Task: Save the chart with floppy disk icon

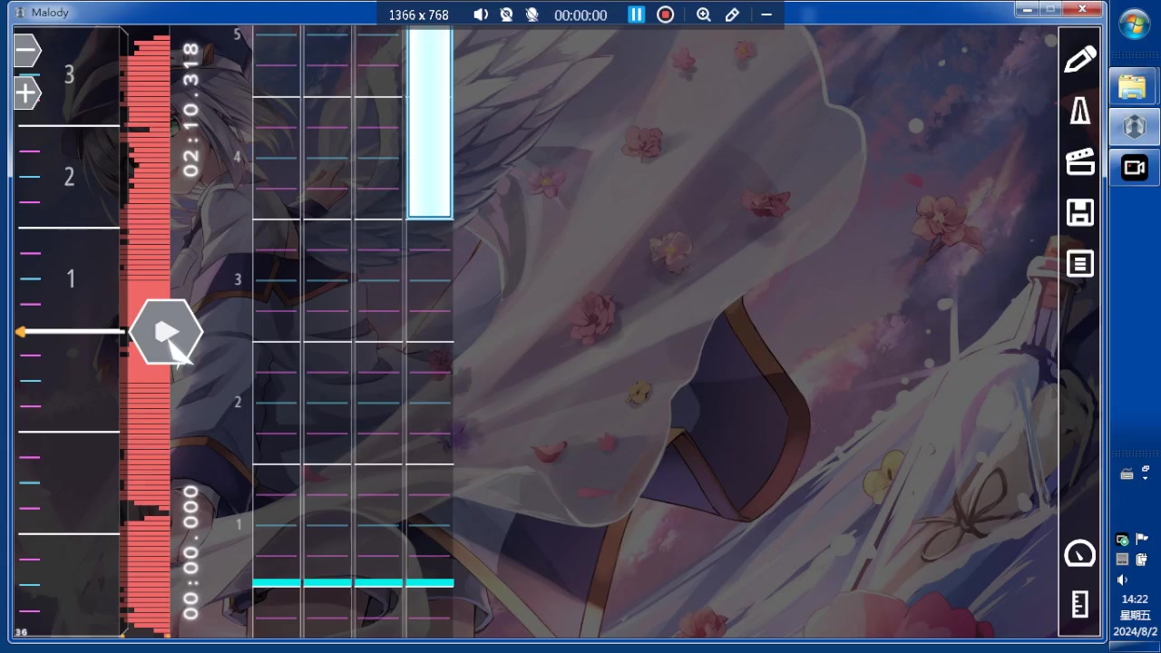Action: click(1079, 213)
